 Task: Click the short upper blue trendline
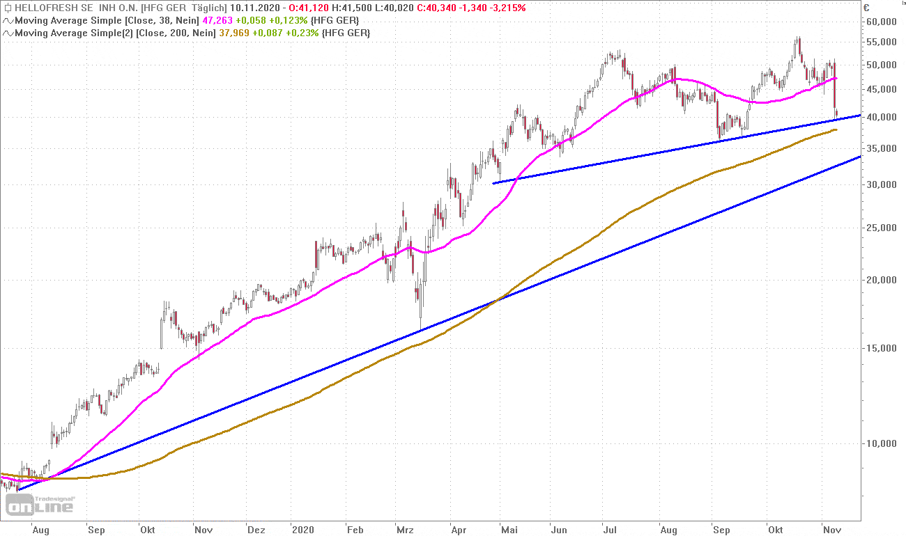click(x=676, y=150)
